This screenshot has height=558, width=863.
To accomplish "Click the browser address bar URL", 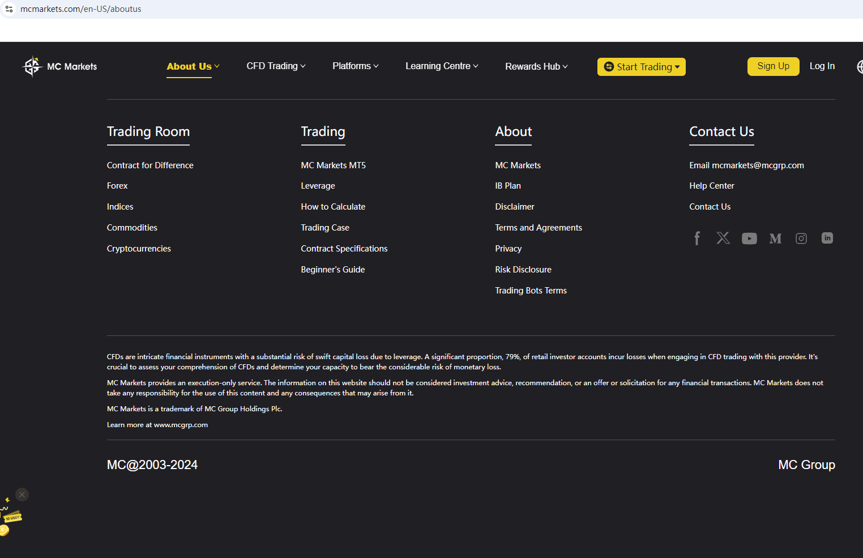I will point(81,9).
